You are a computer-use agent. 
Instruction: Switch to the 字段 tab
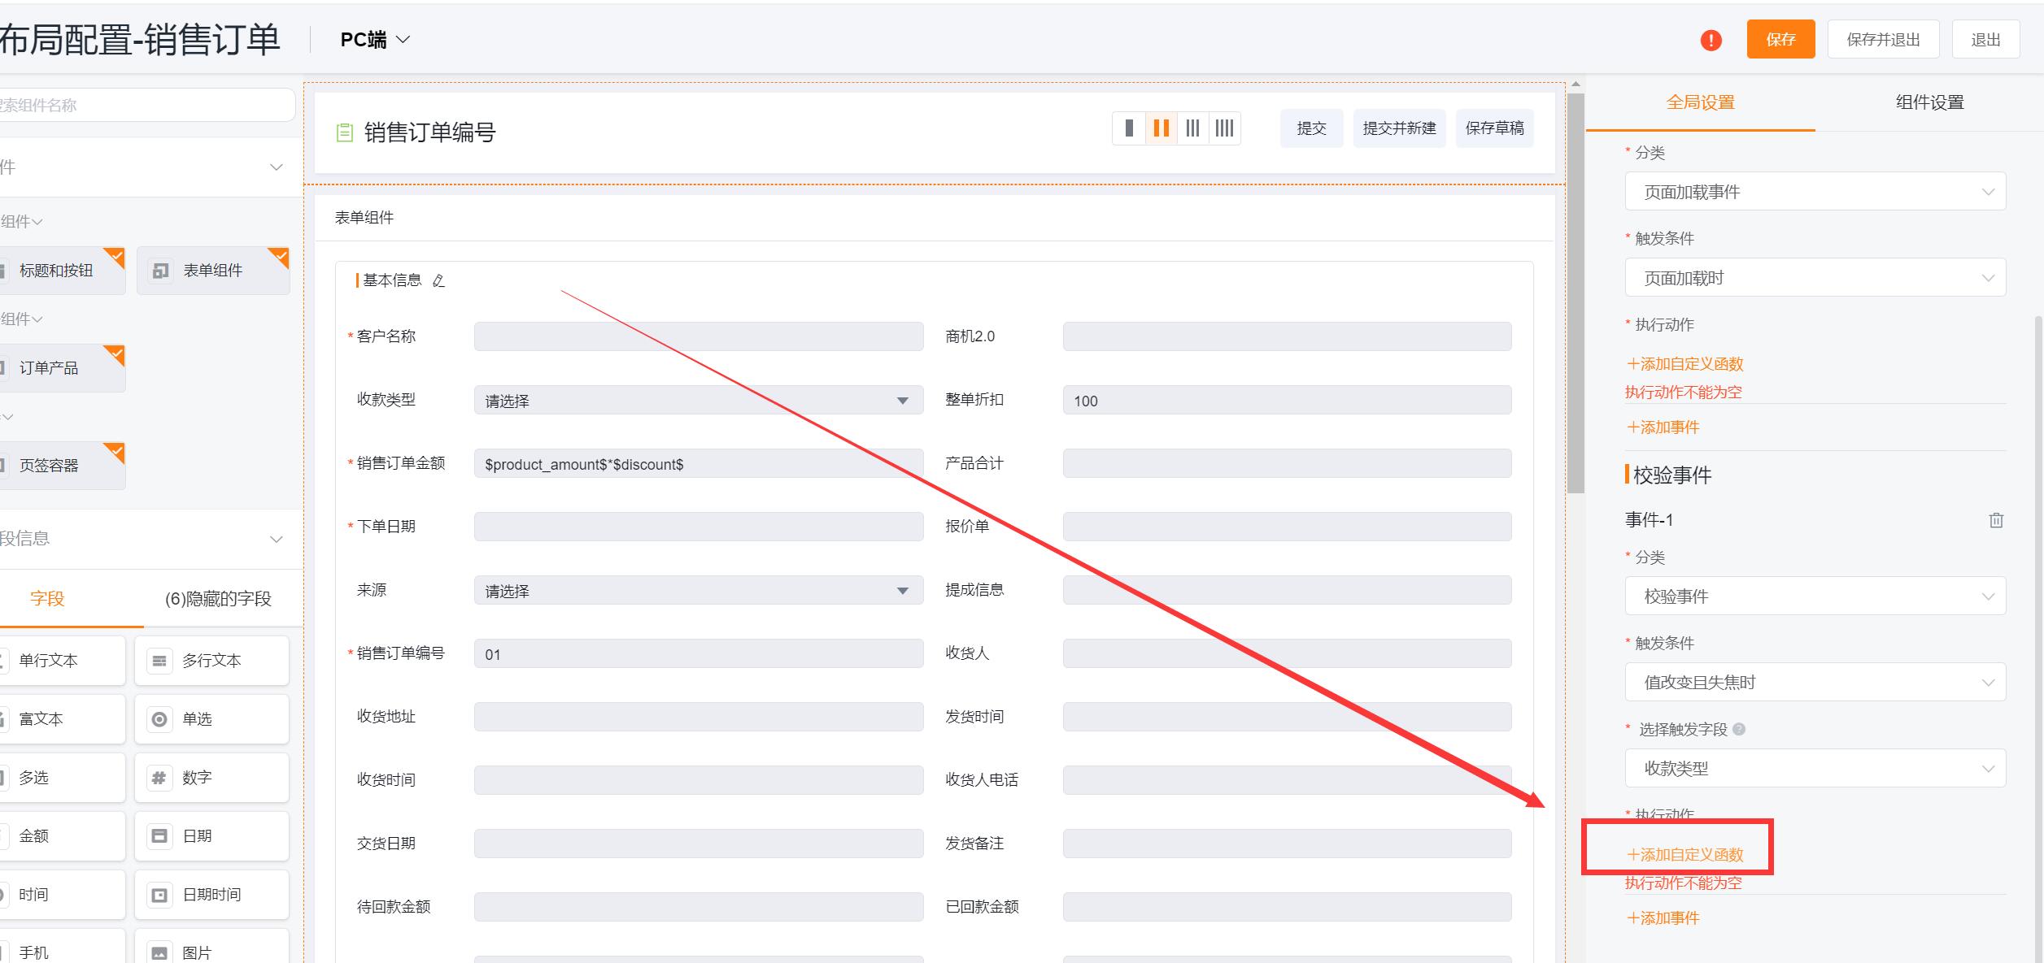pyautogui.click(x=47, y=599)
